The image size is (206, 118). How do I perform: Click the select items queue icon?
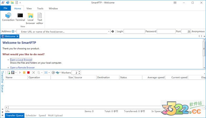click(x=46, y=73)
